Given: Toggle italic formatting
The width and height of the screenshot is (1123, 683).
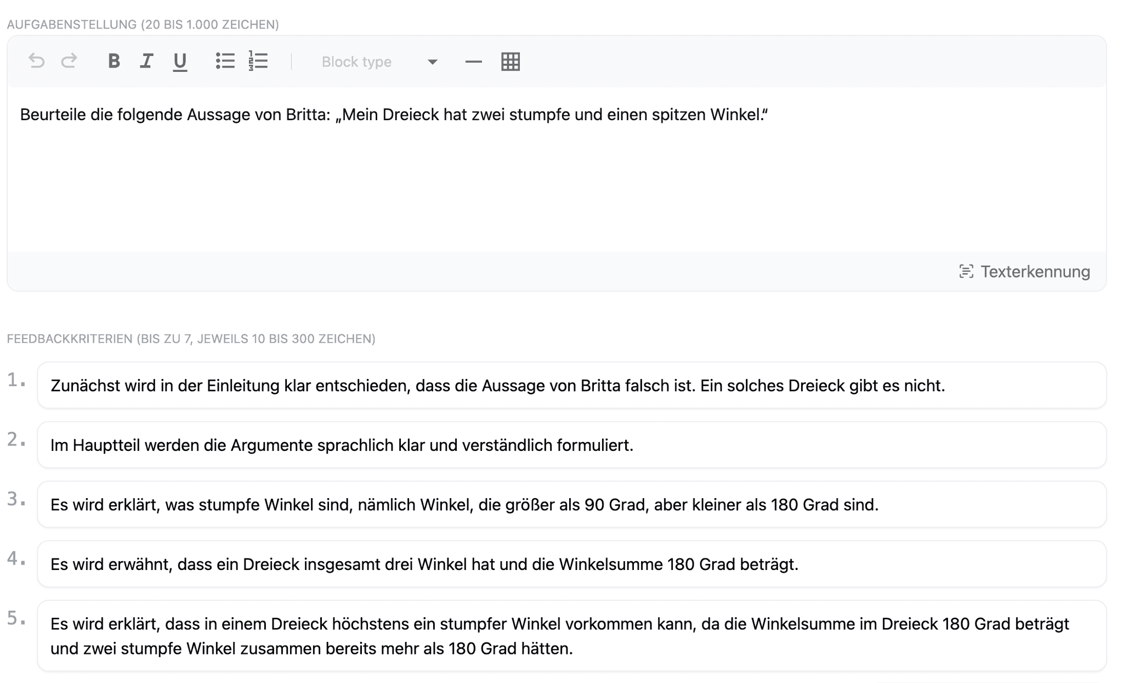Looking at the screenshot, I should coord(146,61).
